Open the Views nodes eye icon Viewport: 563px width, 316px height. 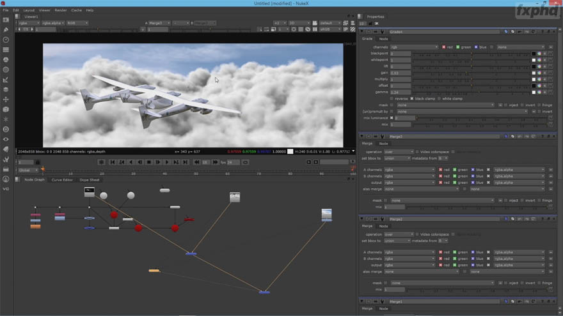pos(6,139)
